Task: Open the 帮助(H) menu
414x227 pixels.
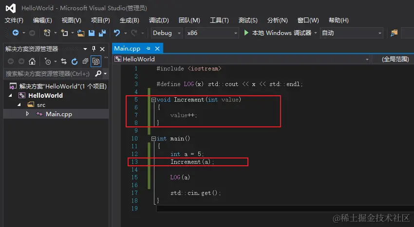Action: (x=339, y=20)
